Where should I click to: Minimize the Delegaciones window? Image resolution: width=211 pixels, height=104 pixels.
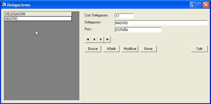coord(193,5)
